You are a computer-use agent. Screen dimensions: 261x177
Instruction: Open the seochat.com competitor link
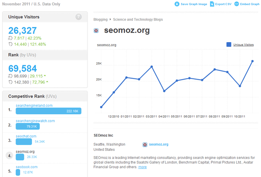point(26,136)
